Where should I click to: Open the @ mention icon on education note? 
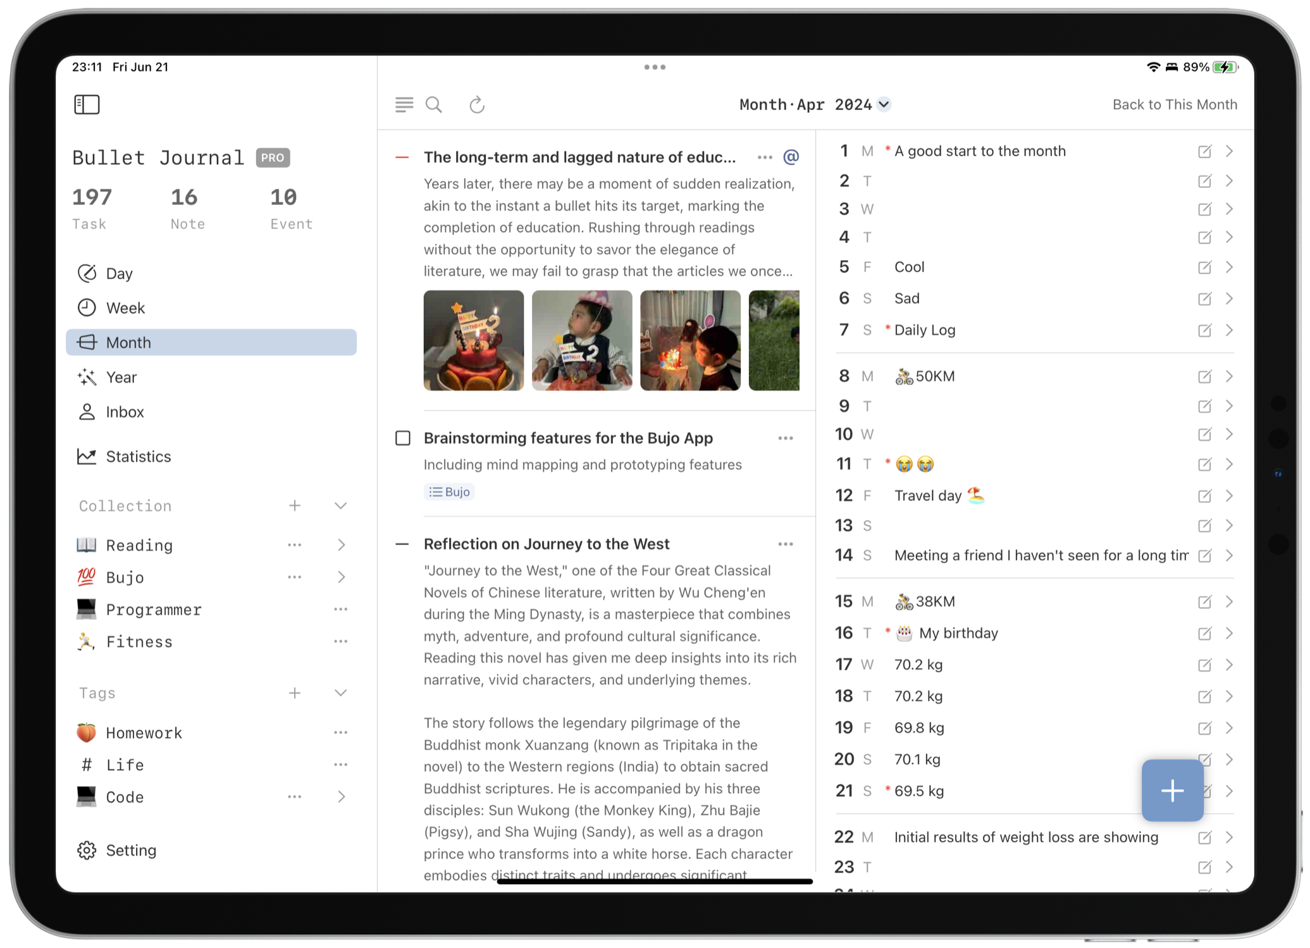791,157
